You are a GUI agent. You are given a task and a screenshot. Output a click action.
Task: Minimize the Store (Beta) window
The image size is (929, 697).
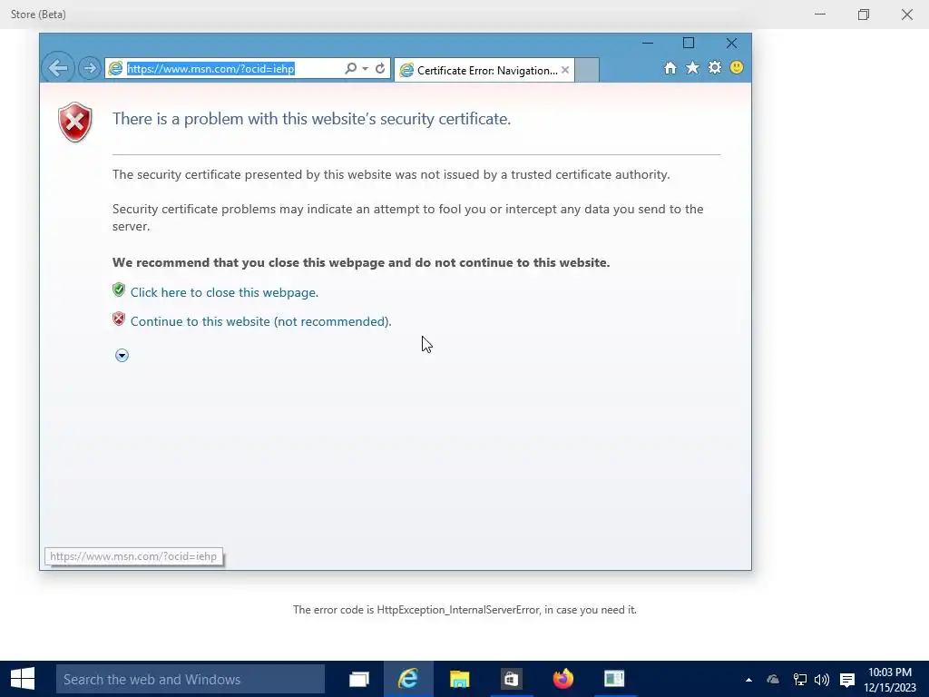click(820, 15)
